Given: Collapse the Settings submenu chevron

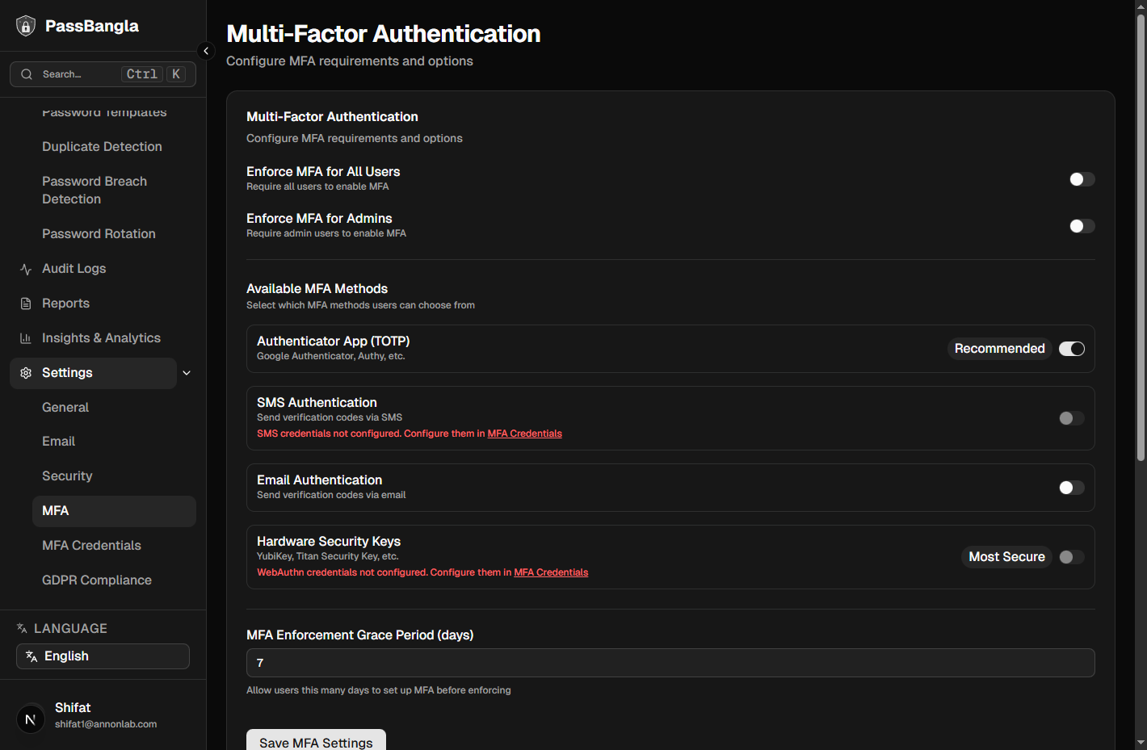Looking at the screenshot, I should pyautogui.click(x=187, y=372).
